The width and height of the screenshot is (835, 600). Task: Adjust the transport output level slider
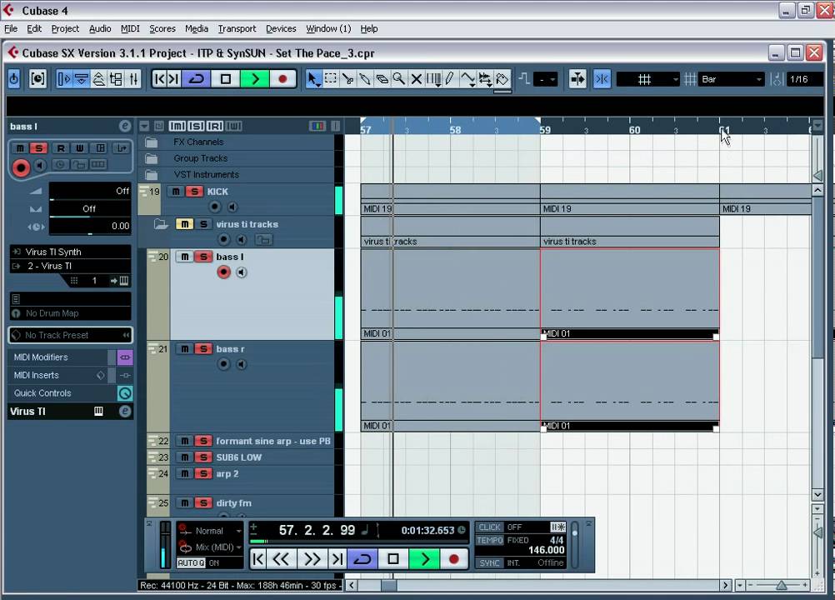pos(575,544)
